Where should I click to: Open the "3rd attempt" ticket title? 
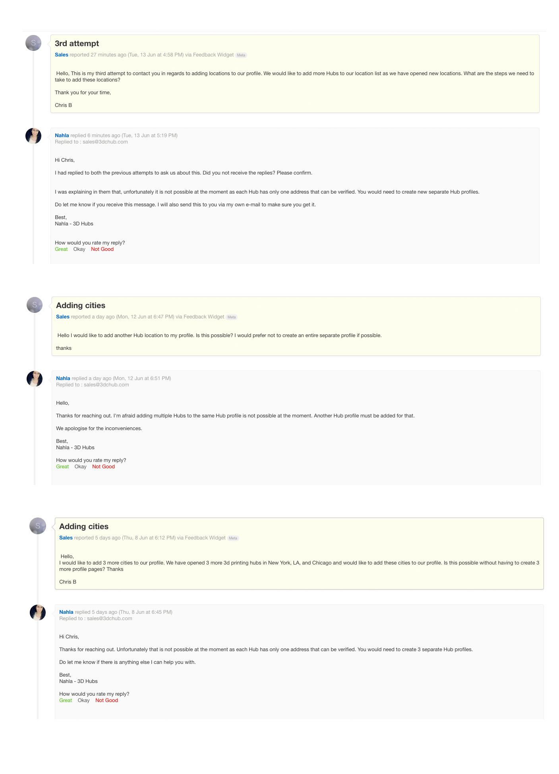pos(77,44)
